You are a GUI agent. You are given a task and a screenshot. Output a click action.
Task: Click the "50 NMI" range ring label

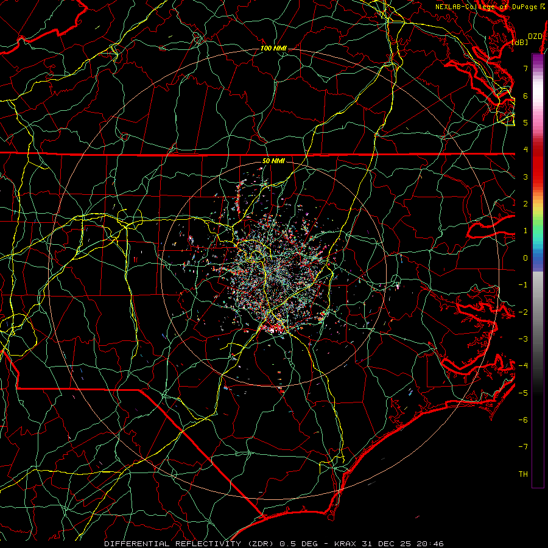tap(273, 161)
